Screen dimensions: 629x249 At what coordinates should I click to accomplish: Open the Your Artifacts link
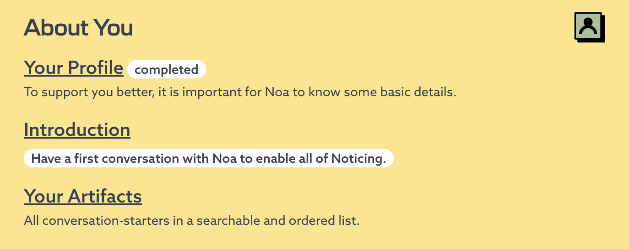[83, 197]
